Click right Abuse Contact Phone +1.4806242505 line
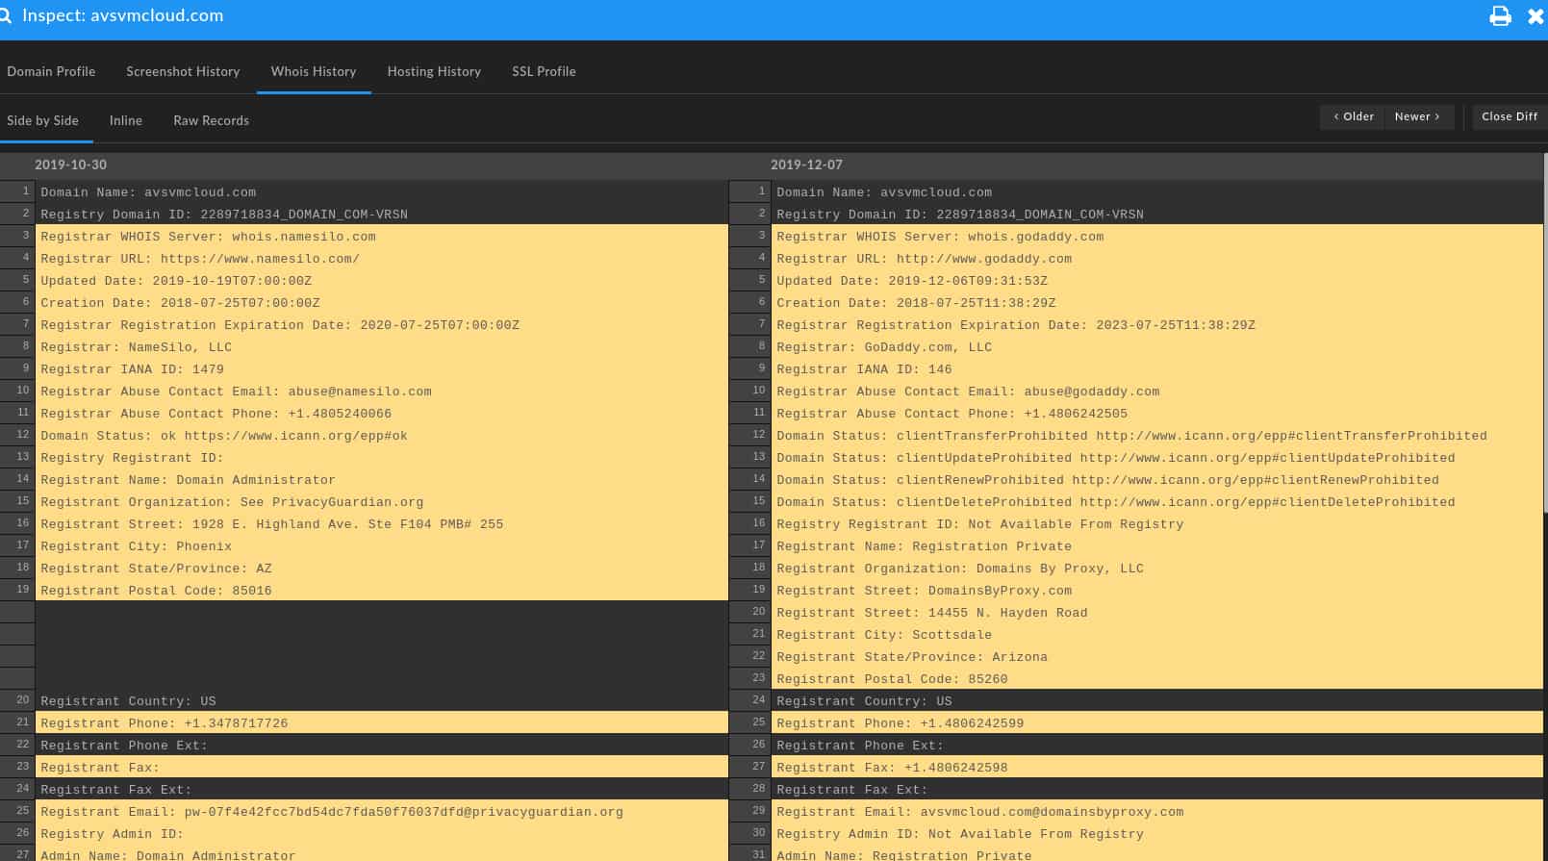The image size is (1548, 861). tap(1157, 413)
